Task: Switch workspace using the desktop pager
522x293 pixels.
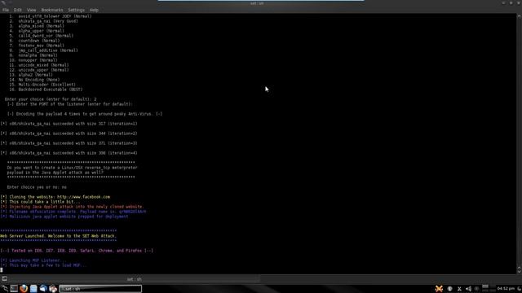Action: coord(489,289)
